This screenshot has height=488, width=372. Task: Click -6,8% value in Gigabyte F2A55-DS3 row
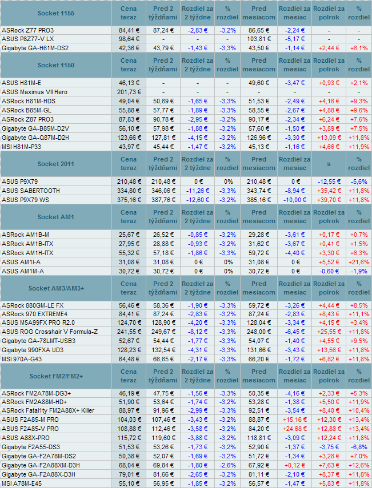coord(359,447)
